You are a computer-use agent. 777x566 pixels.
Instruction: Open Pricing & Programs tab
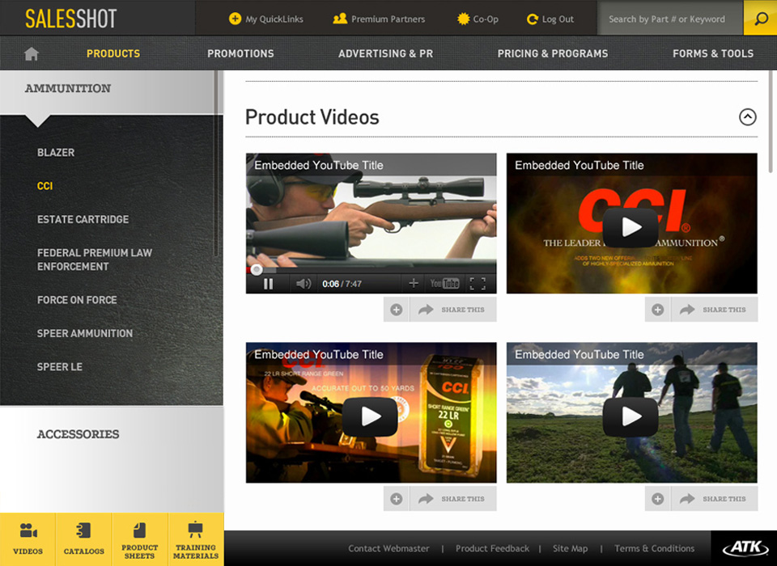pos(553,53)
